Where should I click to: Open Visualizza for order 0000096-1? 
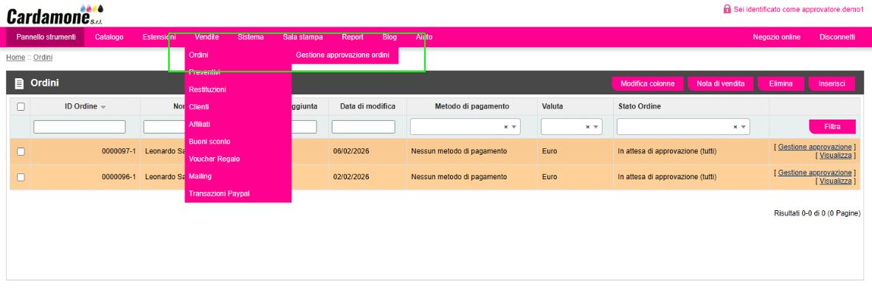tap(835, 181)
